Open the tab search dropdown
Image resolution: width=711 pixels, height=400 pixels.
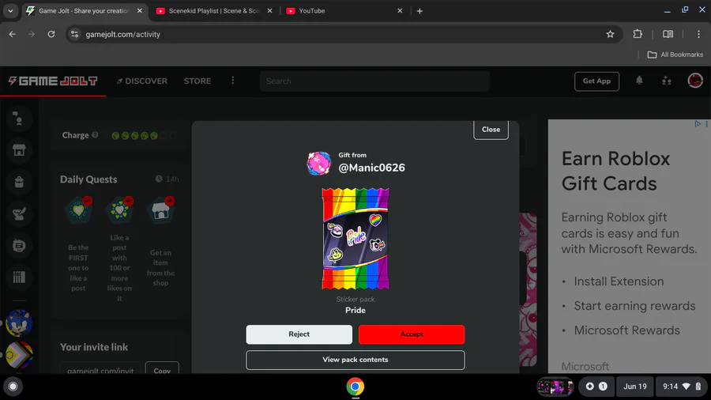tap(10, 11)
